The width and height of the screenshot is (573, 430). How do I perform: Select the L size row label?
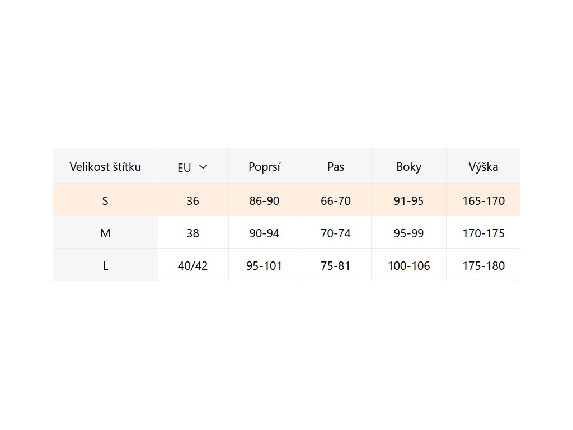pyautogui.click(x=105, y=265)
